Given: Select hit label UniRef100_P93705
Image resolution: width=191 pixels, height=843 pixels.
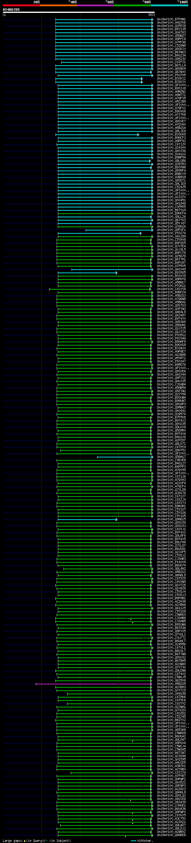Looking at the screenshot, I should [171, 75].
